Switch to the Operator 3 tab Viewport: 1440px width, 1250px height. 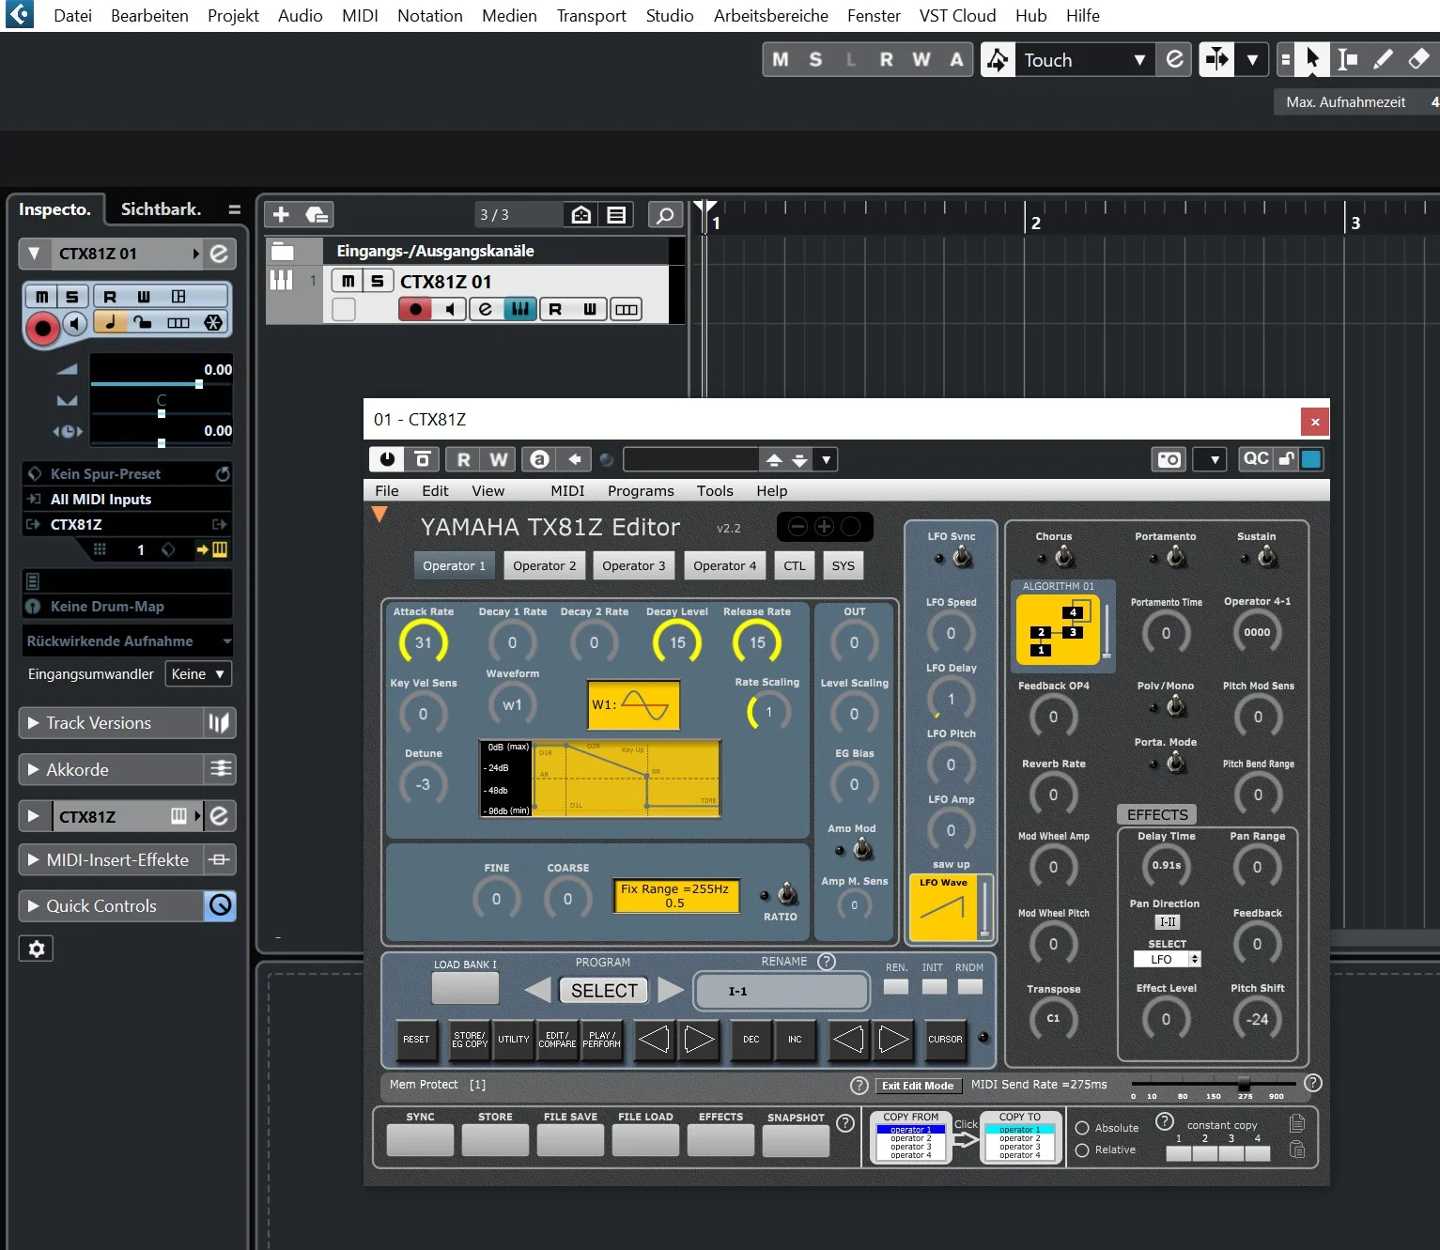pos(634,566)
